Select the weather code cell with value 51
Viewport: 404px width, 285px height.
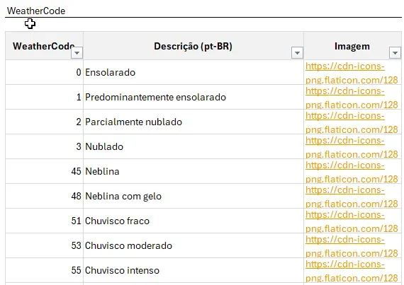[x=45, y=221]
